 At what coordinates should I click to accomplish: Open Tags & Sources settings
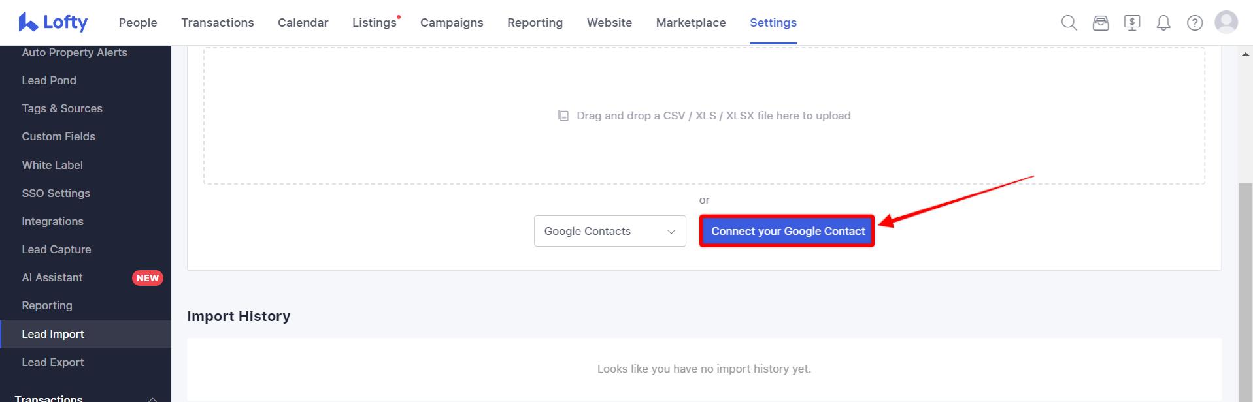pos(62,108)
